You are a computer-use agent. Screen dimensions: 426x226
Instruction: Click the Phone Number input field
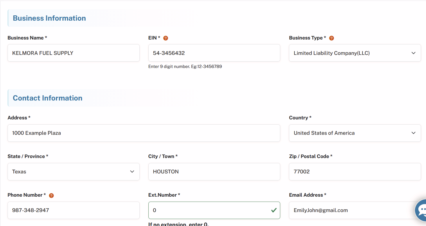click(x=73, y=210)
